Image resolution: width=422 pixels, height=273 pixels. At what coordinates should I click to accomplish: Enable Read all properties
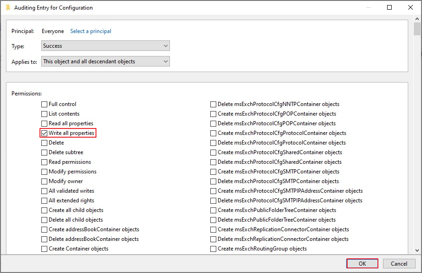click(x=45, y=123)
